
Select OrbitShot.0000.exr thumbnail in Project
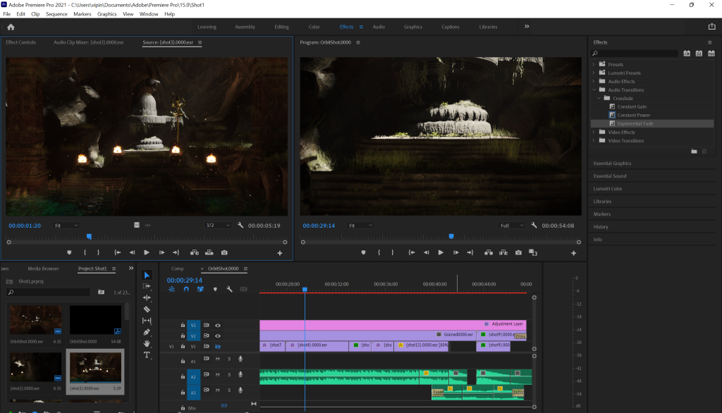[x=36, y=320]
